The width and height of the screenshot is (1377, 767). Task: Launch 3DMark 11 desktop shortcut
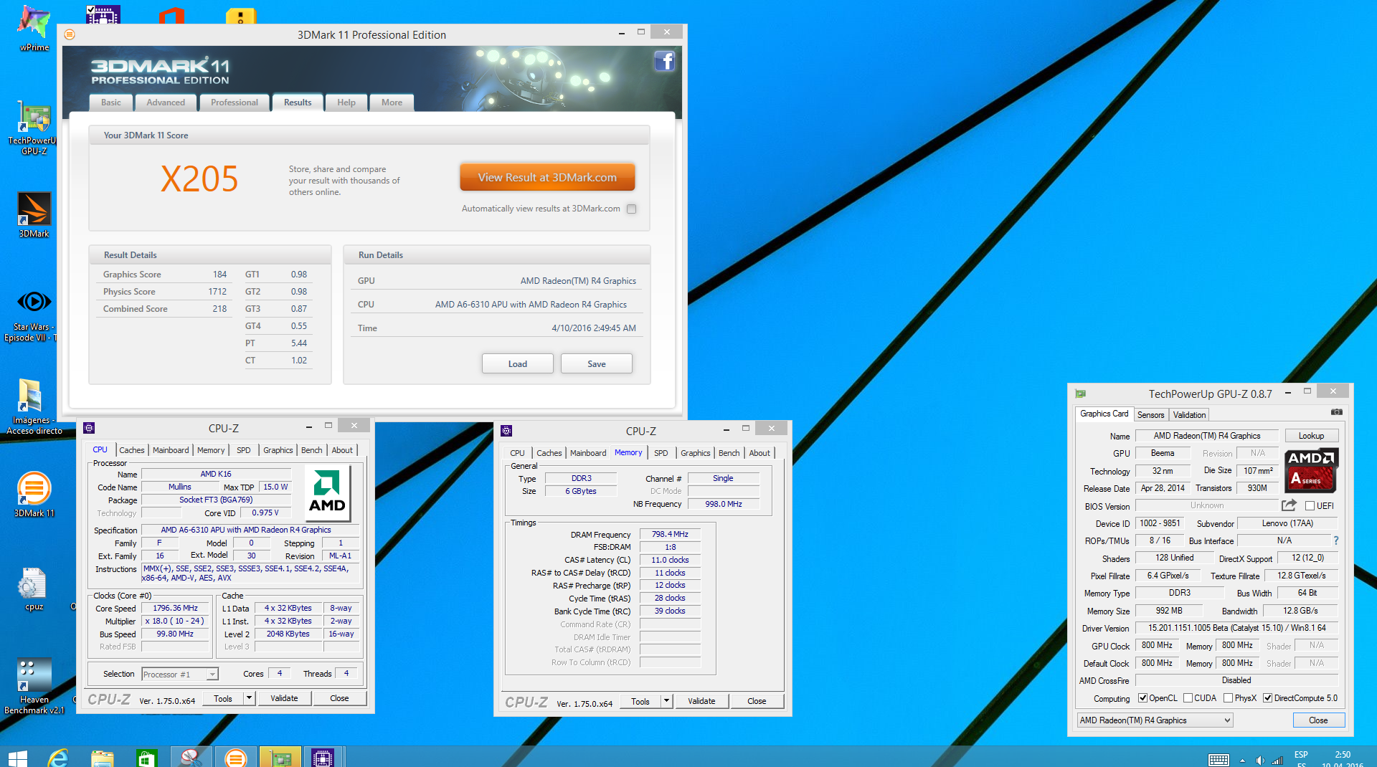[x=34, y=495]
